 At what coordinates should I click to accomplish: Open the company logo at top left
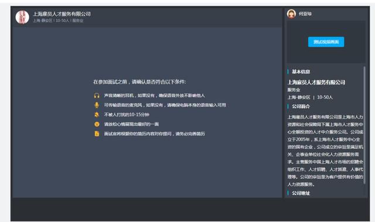pos(22,17)
